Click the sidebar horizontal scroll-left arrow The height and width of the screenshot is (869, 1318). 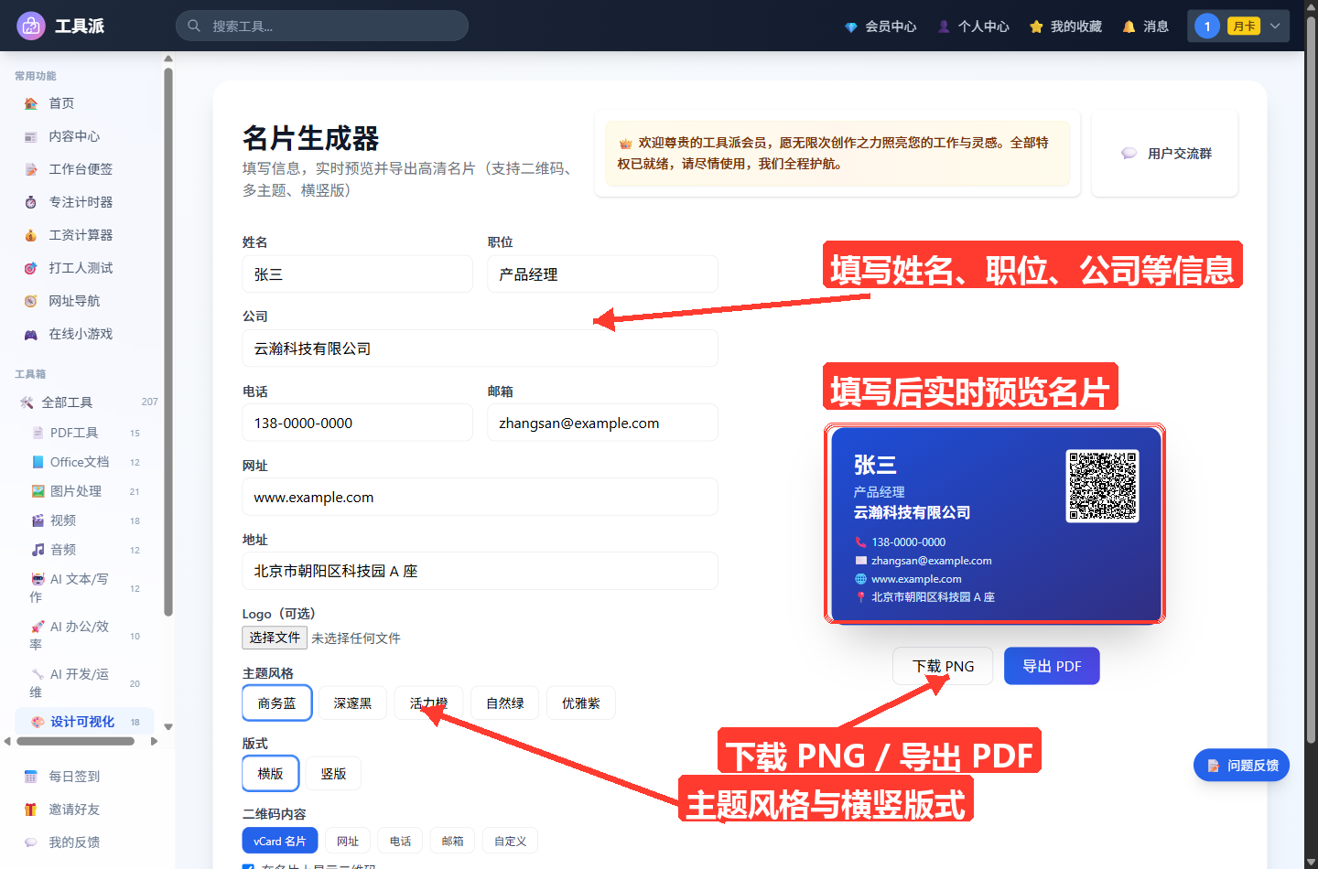(x=7, y=741)
